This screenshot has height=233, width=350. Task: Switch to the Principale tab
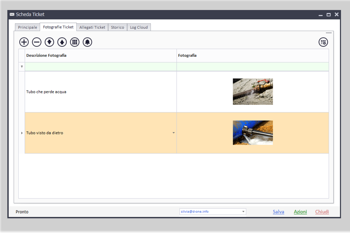pos(28,28)
